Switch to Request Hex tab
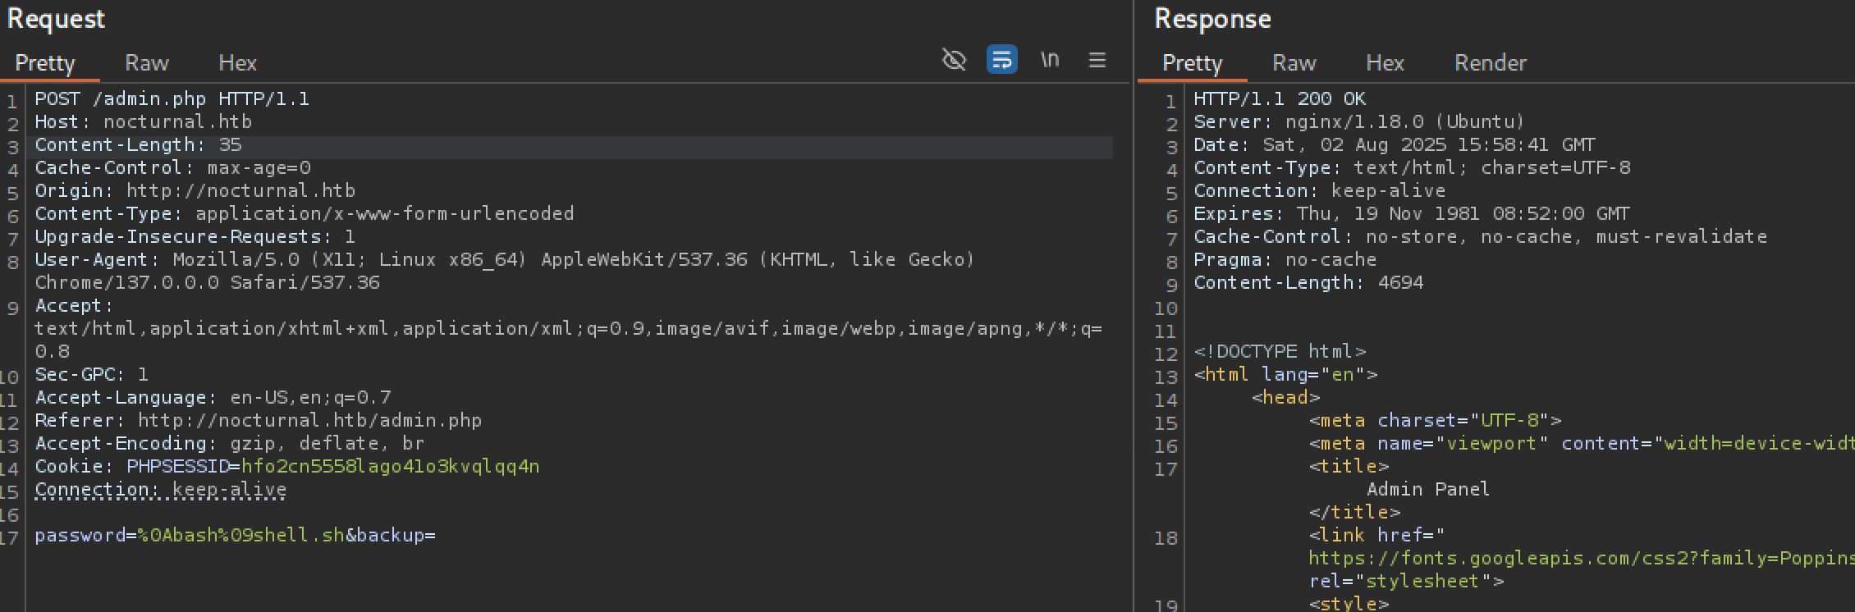The image size is (1855, 612). (238, 63)
